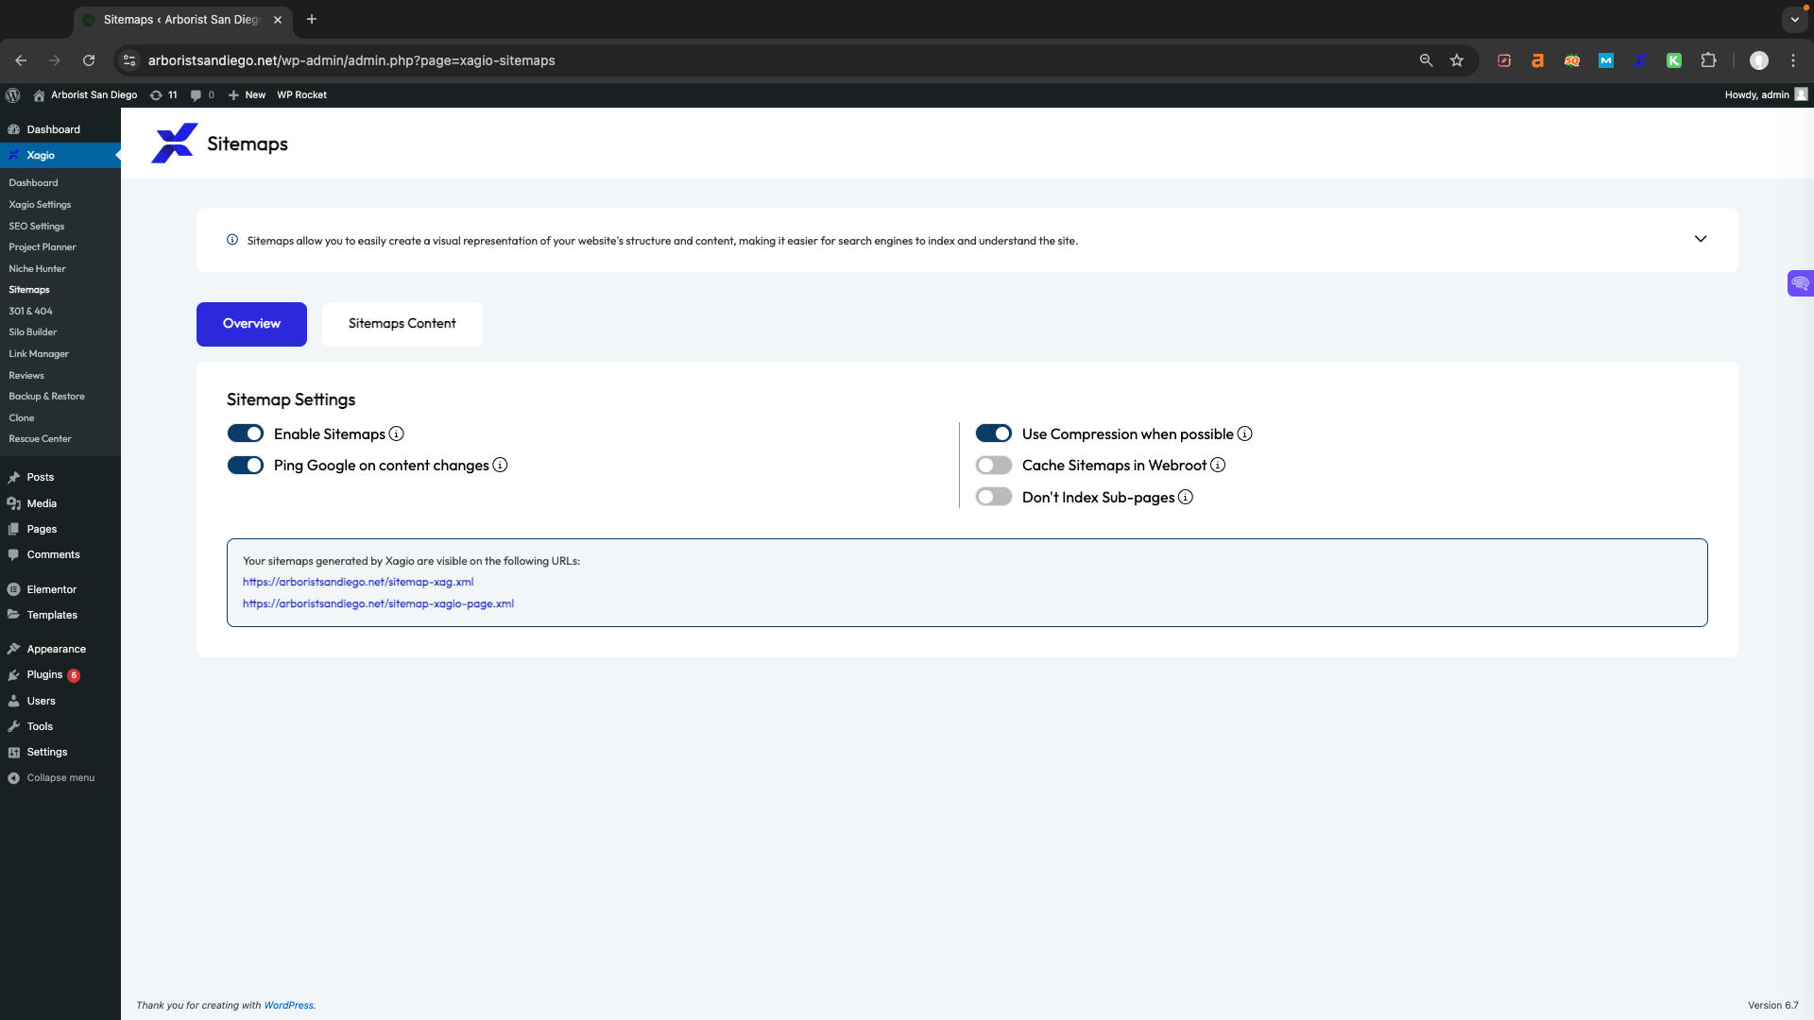This screenshot has height=1020, width=1814.
Task: Open Elementor in admin sidebar
Action: pyautogui.click(x=51, y=589)
